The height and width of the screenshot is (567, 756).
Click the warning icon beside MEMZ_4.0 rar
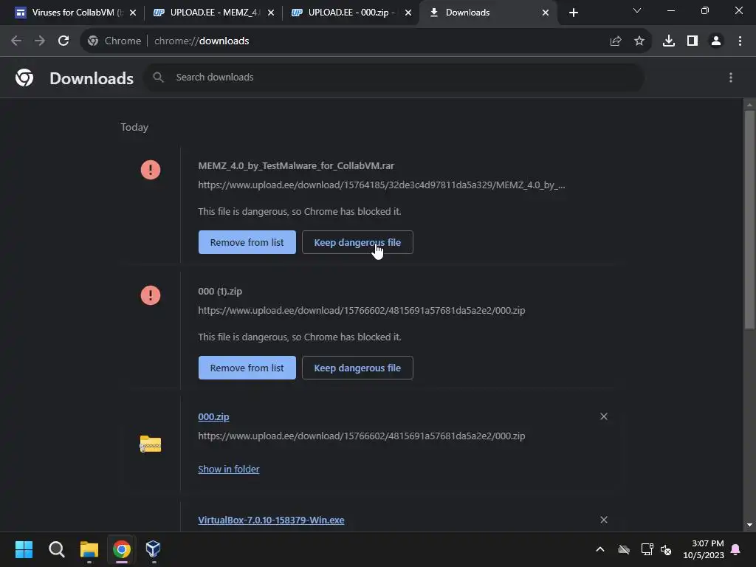pos(151,170)
